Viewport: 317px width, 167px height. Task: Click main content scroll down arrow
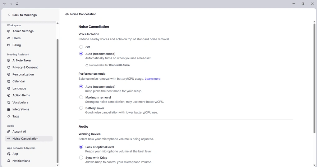point(315,165)
